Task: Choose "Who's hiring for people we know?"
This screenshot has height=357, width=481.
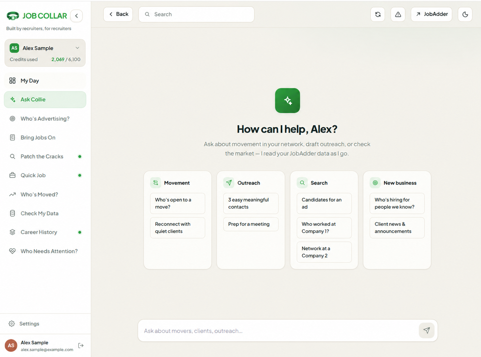Action: [x=397, y=203]
